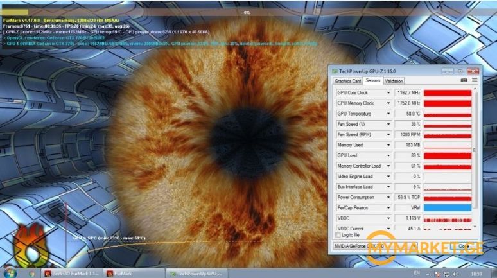
Task: Open the Memory Used dropdown arrow
Action: pyautogui.click(x=388, y=145)
